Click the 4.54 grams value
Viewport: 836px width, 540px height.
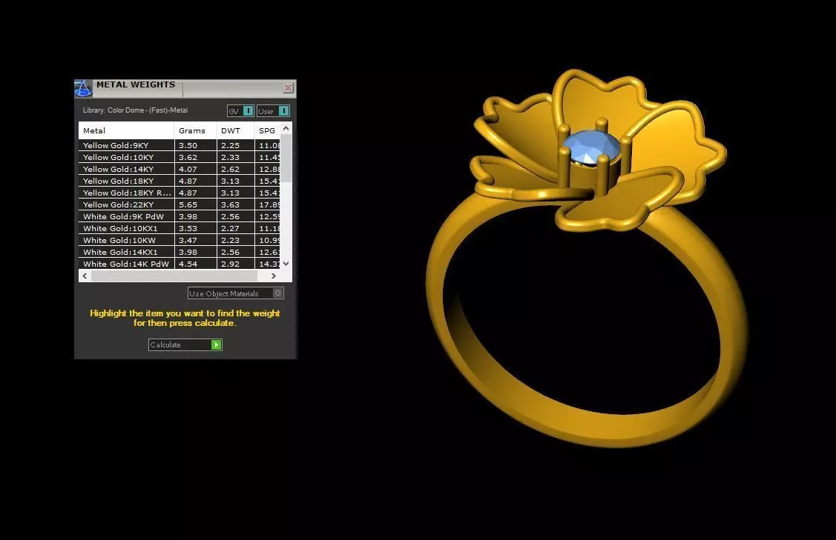[x=188, y=264]
